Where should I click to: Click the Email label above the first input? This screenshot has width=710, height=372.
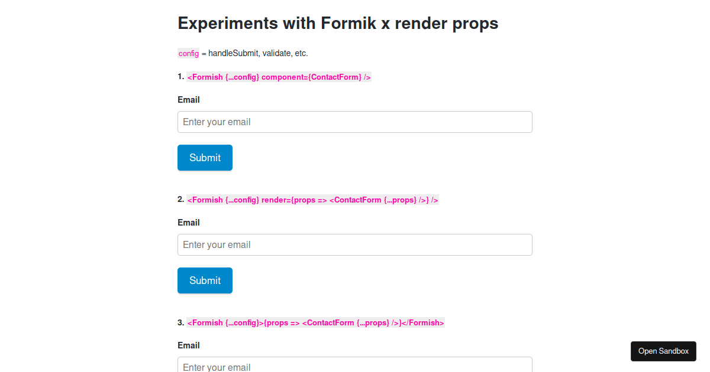coord(189,100)
